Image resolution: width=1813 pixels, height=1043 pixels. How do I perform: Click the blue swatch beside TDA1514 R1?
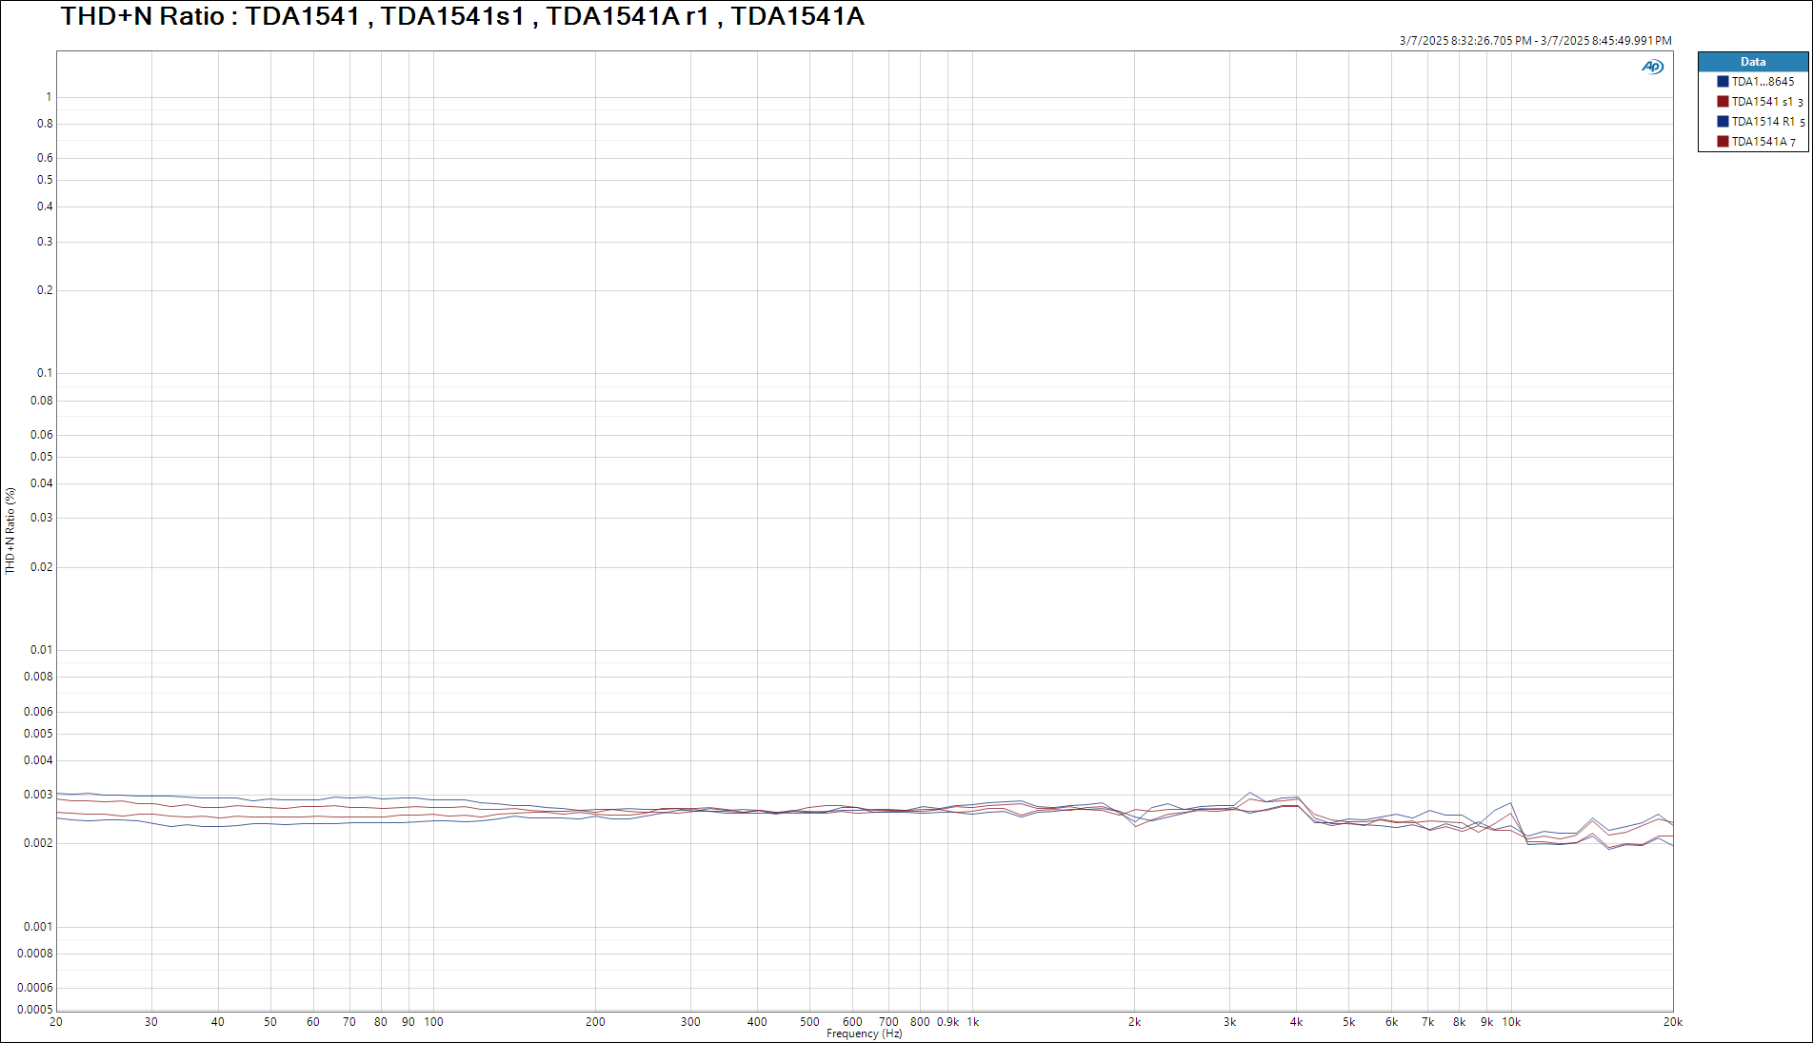[x=1723, y=122]
